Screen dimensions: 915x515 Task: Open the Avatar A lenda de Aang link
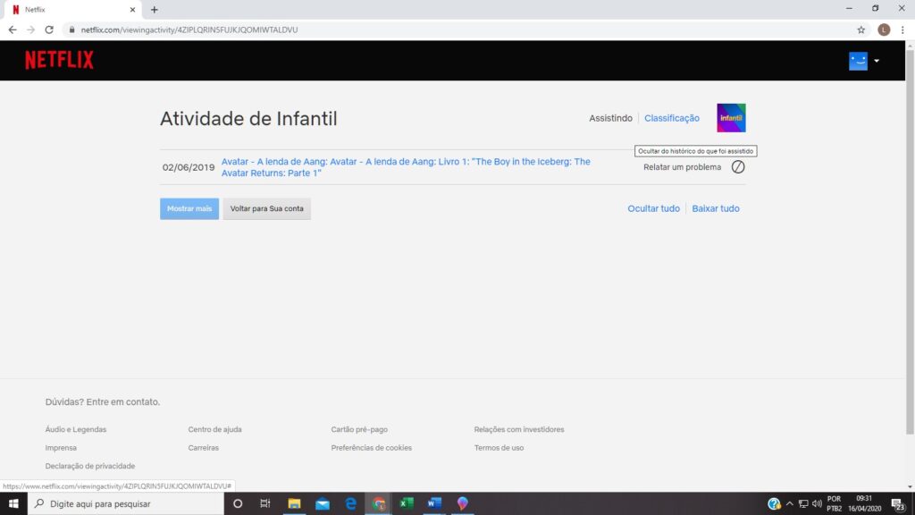click(x=406, y=167)
